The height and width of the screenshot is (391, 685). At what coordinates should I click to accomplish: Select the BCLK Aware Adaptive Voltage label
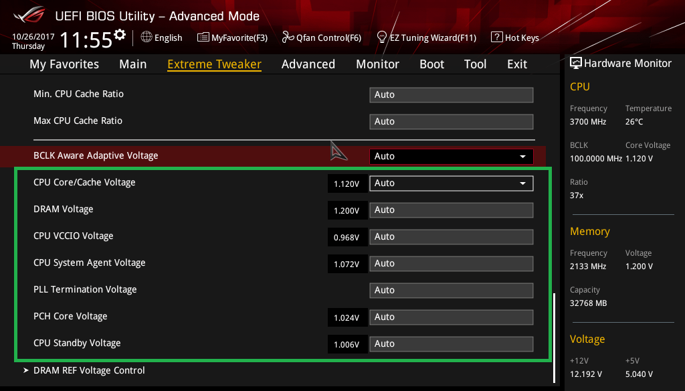click(x=96, y=156)
